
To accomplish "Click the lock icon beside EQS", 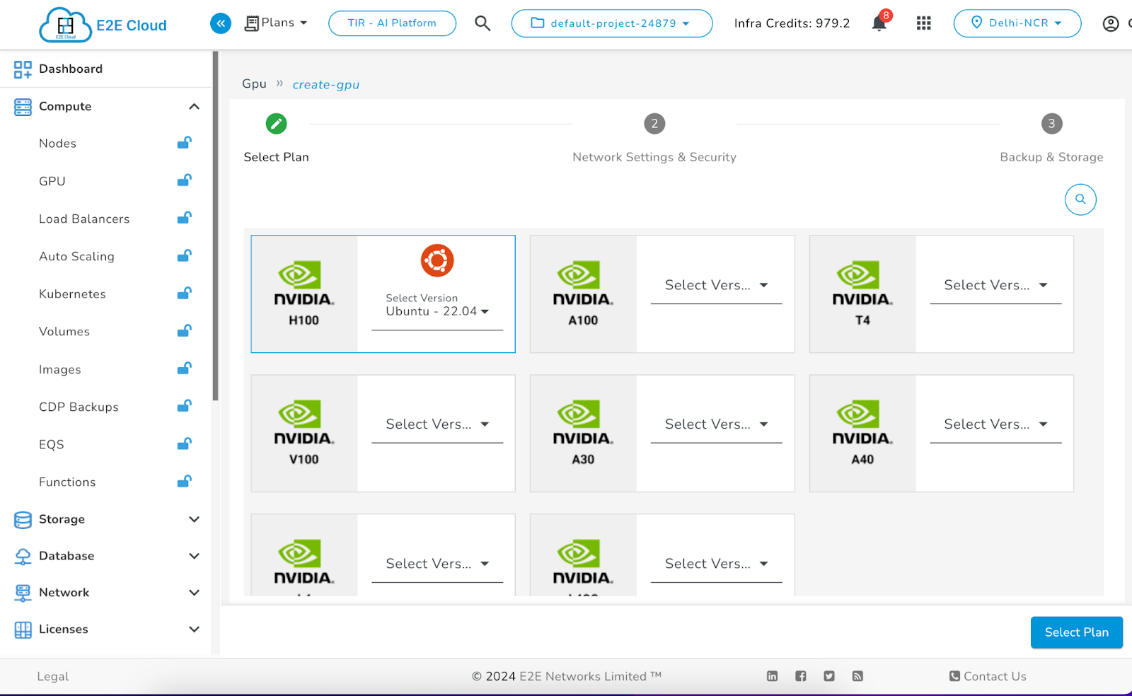I will (184, 444).
